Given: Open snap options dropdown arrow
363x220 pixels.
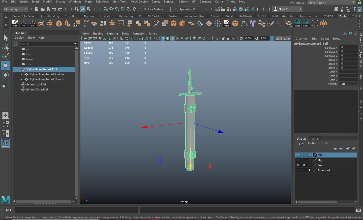Looking at the screenshot, I should tap(140, 9).
